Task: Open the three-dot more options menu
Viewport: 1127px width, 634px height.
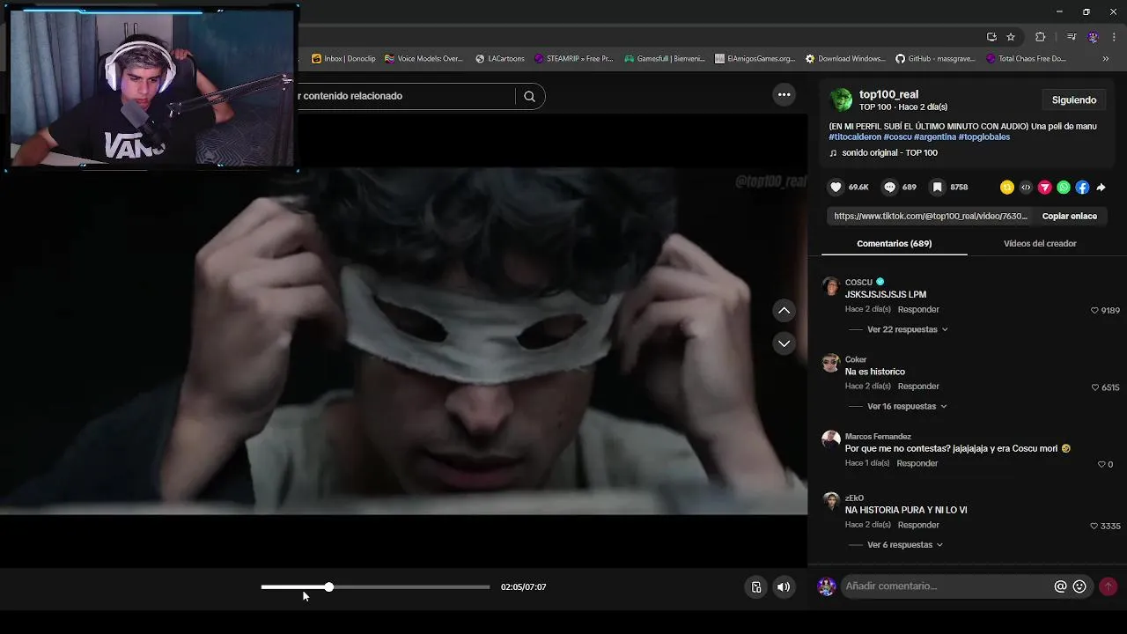Action: coord(784,95)
